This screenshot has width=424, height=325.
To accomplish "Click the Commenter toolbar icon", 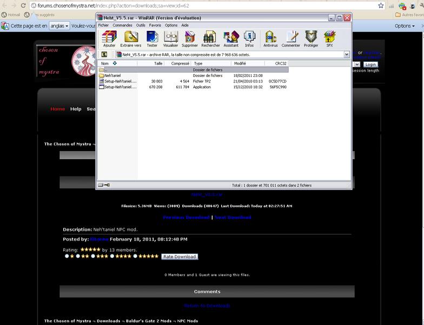I will (x=291, y=39).
